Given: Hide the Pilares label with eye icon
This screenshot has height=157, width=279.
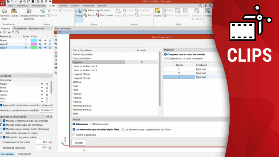Looking at the screenshot, I should [x=45, y=40].
